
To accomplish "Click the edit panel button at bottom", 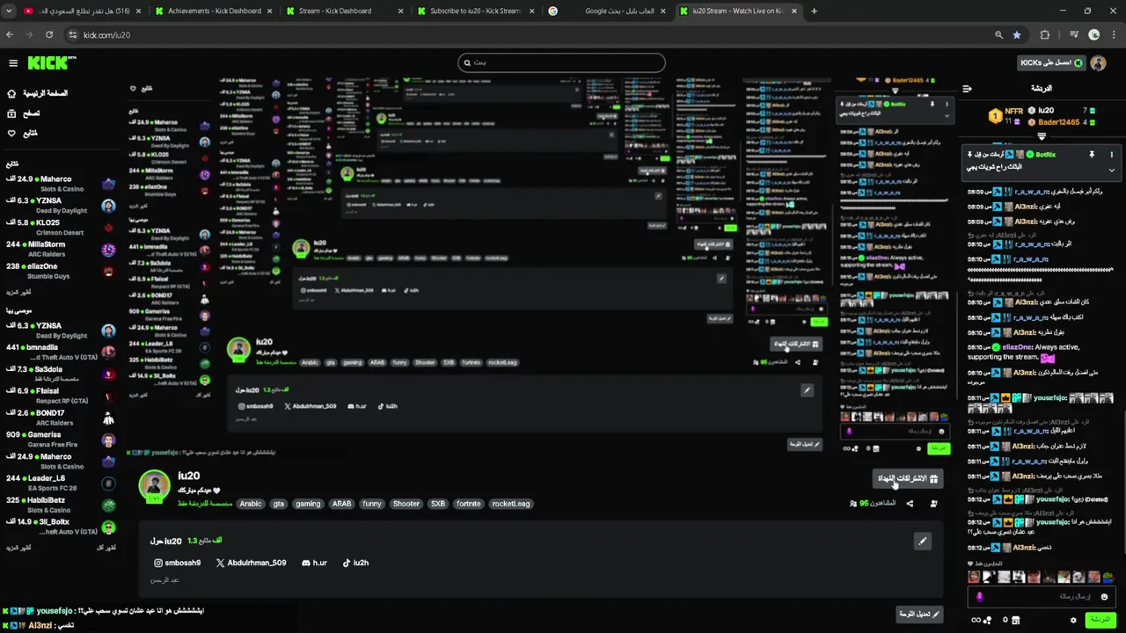I will tap(920, 615).
